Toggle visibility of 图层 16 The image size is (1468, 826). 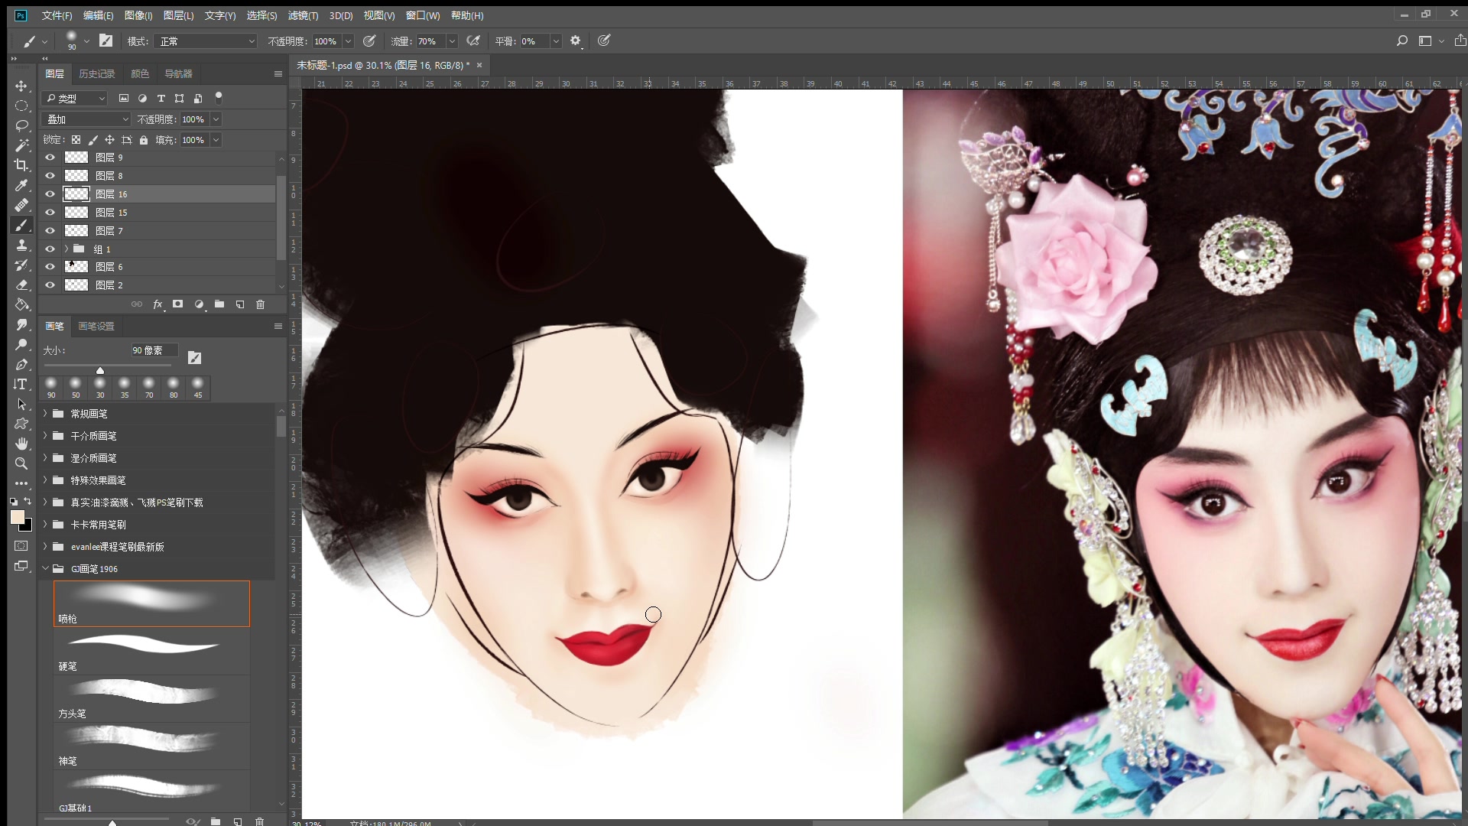[50, 194]
